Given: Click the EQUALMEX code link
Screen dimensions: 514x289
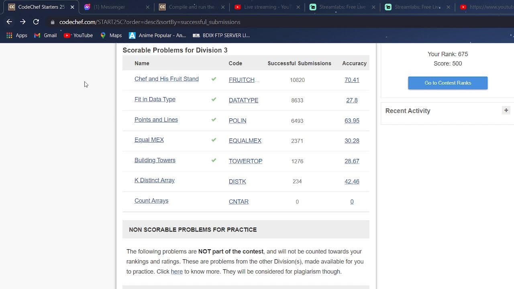Looking at the screenshot, I should (245, 141).
